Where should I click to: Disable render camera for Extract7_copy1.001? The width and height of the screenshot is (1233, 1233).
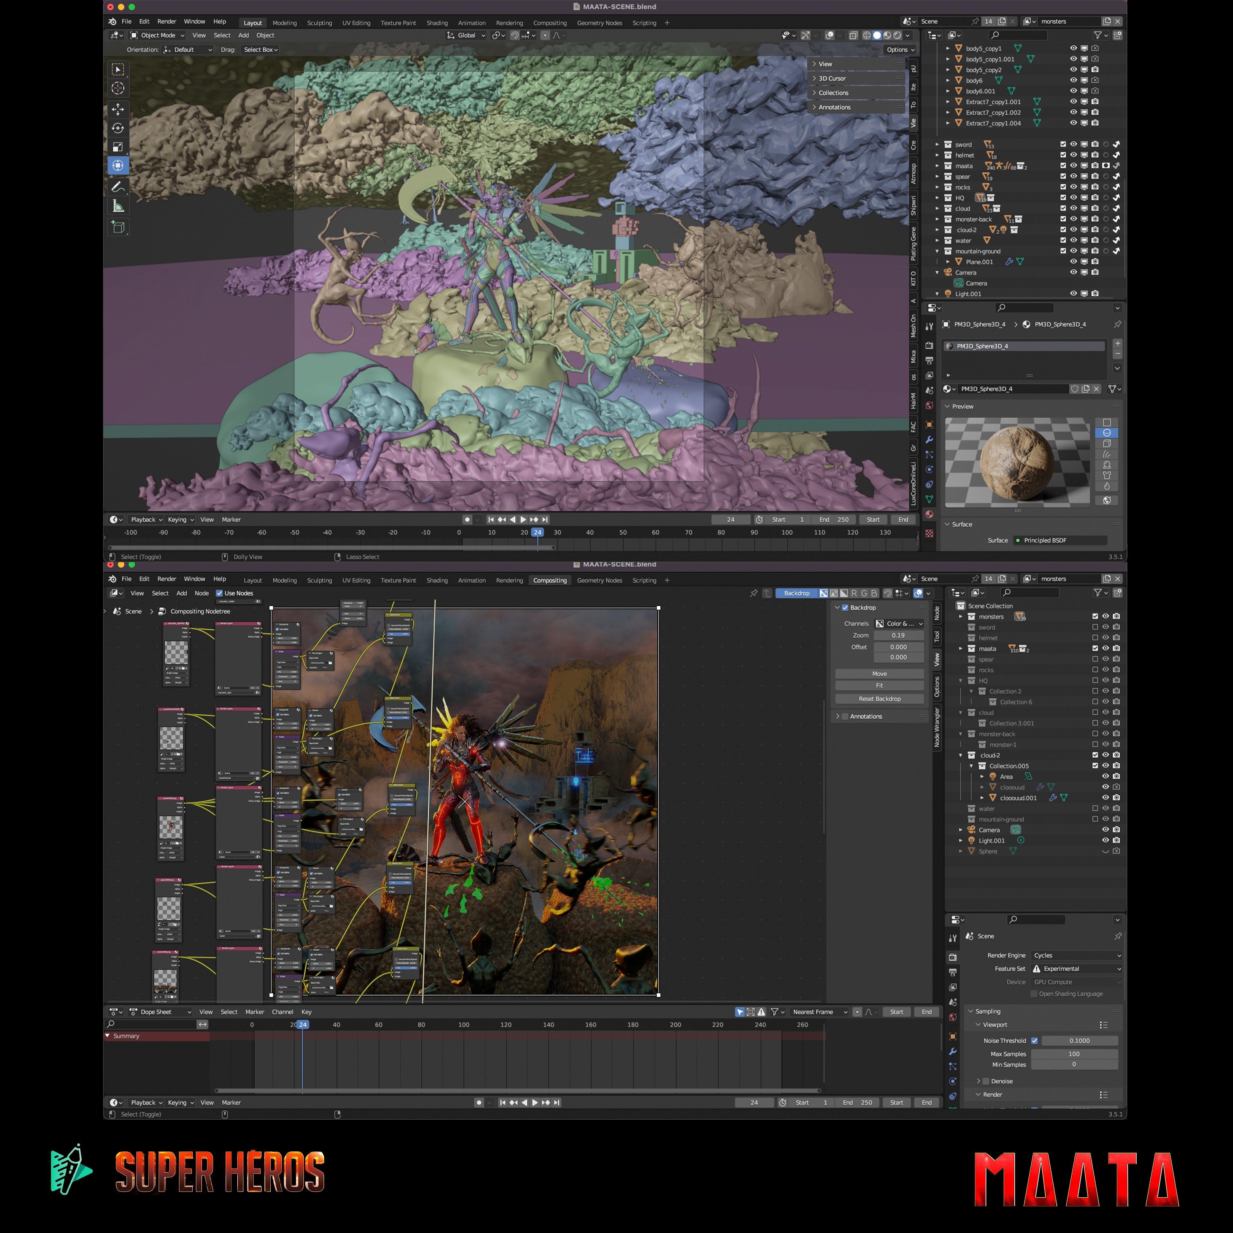(x=1095, y=101)
